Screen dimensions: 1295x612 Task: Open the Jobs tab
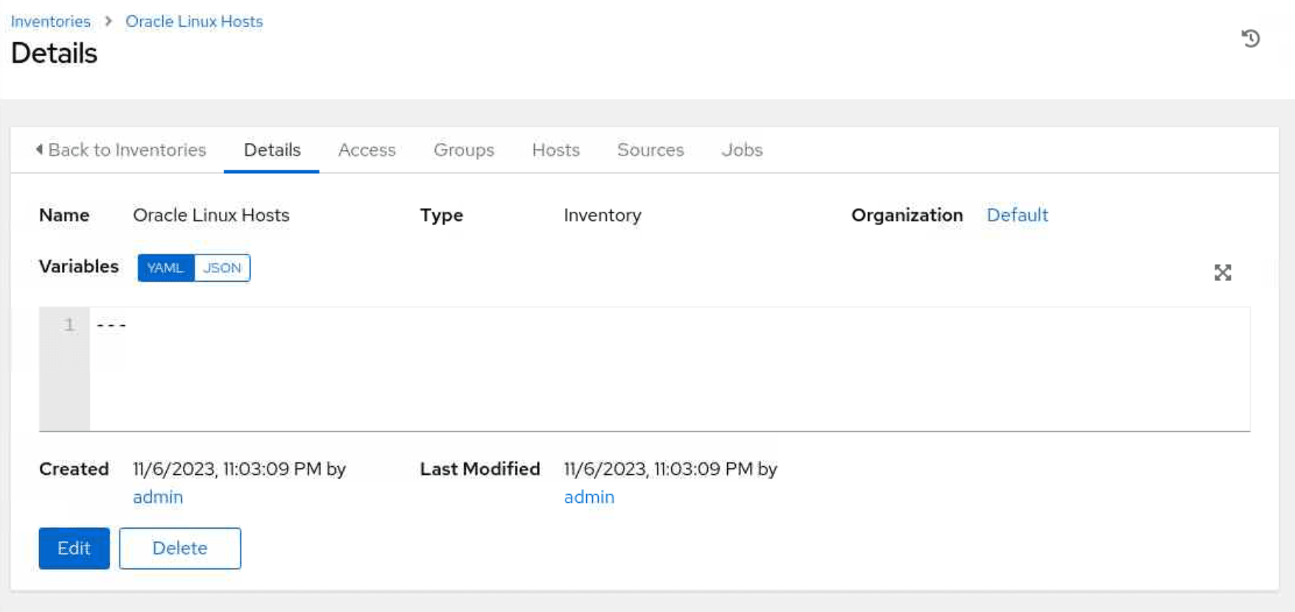click(x=742, y=150)
